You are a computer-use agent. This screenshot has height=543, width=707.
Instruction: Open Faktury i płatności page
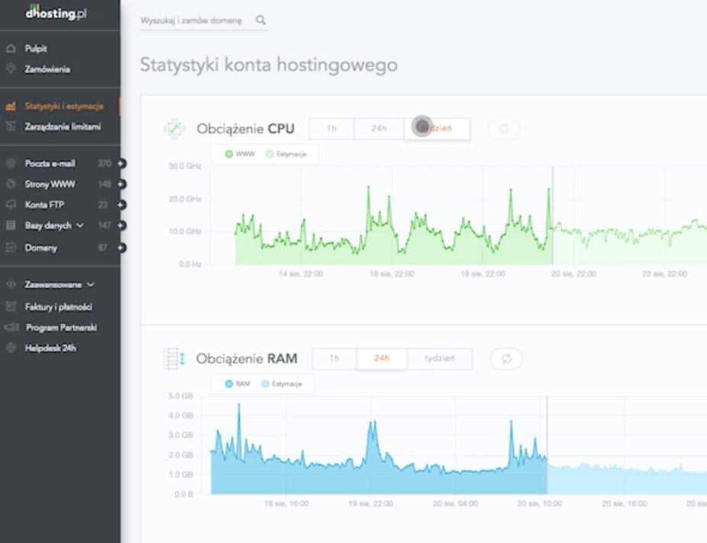(58, 307)
